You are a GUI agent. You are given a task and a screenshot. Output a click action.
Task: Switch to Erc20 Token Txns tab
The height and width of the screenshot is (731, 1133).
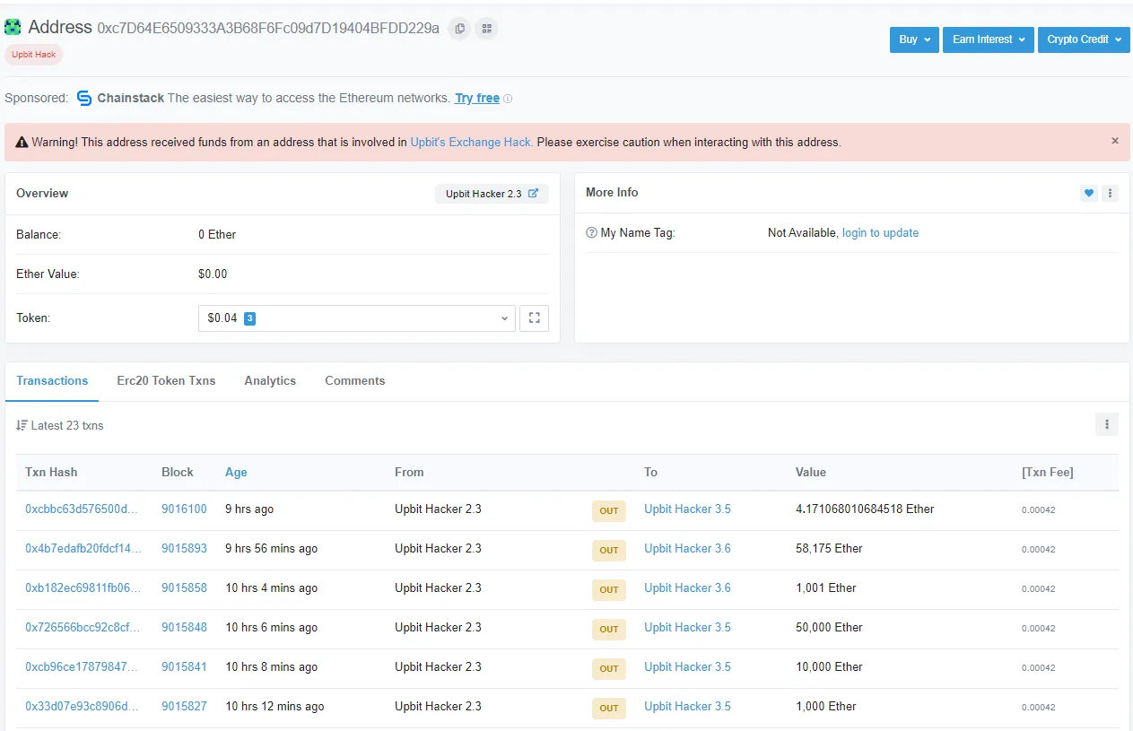click(x=166, y=380)
